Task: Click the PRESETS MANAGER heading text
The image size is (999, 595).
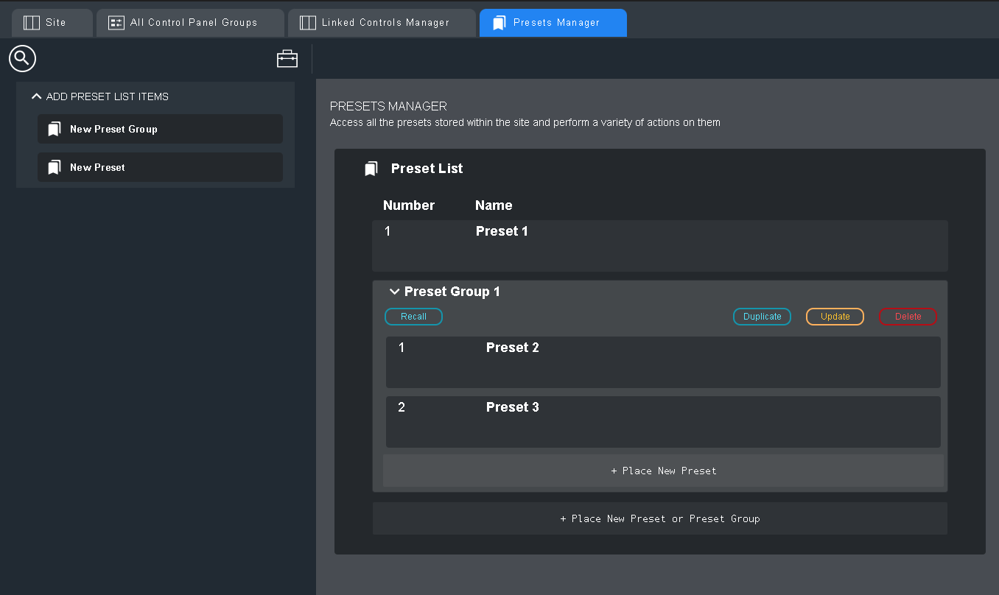Action: pos(388,107)
